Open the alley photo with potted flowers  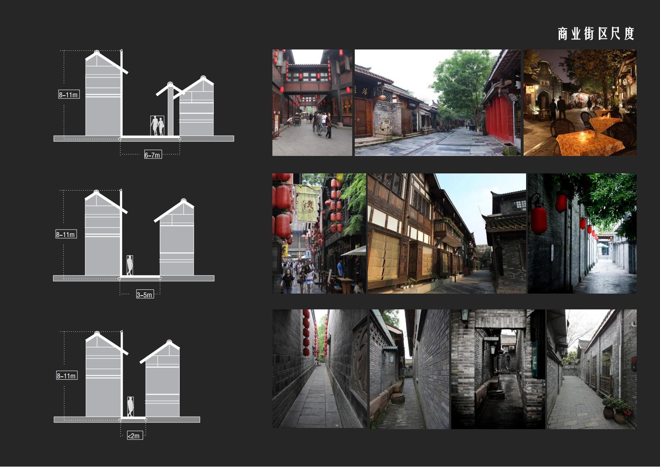(591, 369)
